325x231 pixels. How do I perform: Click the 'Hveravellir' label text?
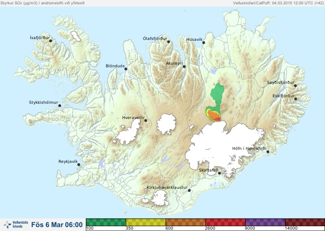[133, 118]
